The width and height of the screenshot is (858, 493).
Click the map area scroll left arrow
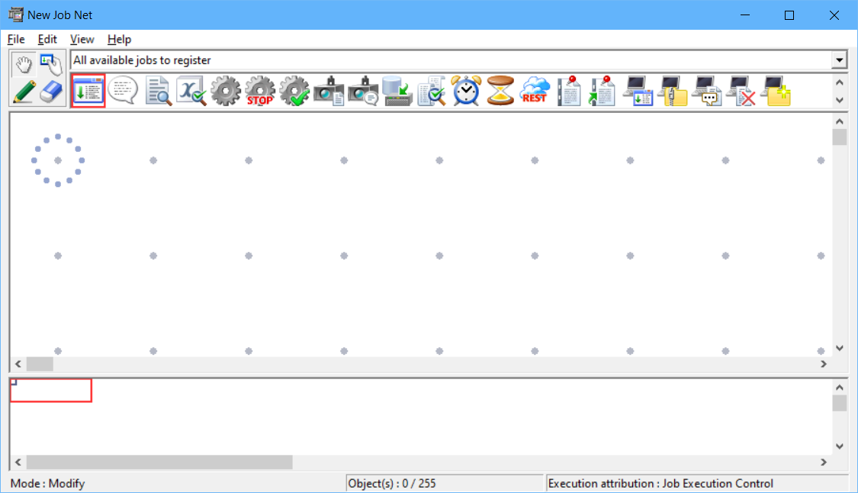(18, 364)
